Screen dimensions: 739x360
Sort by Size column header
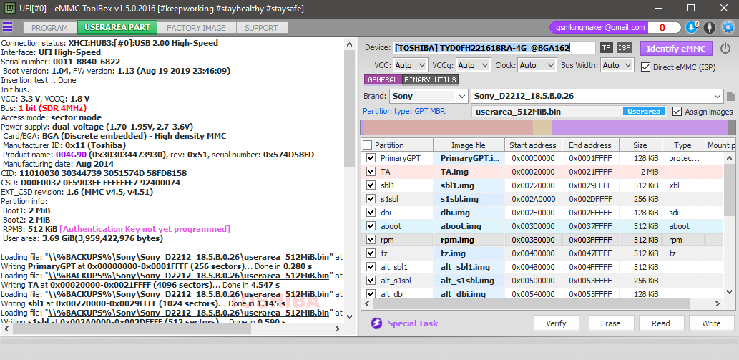point(641,145)
